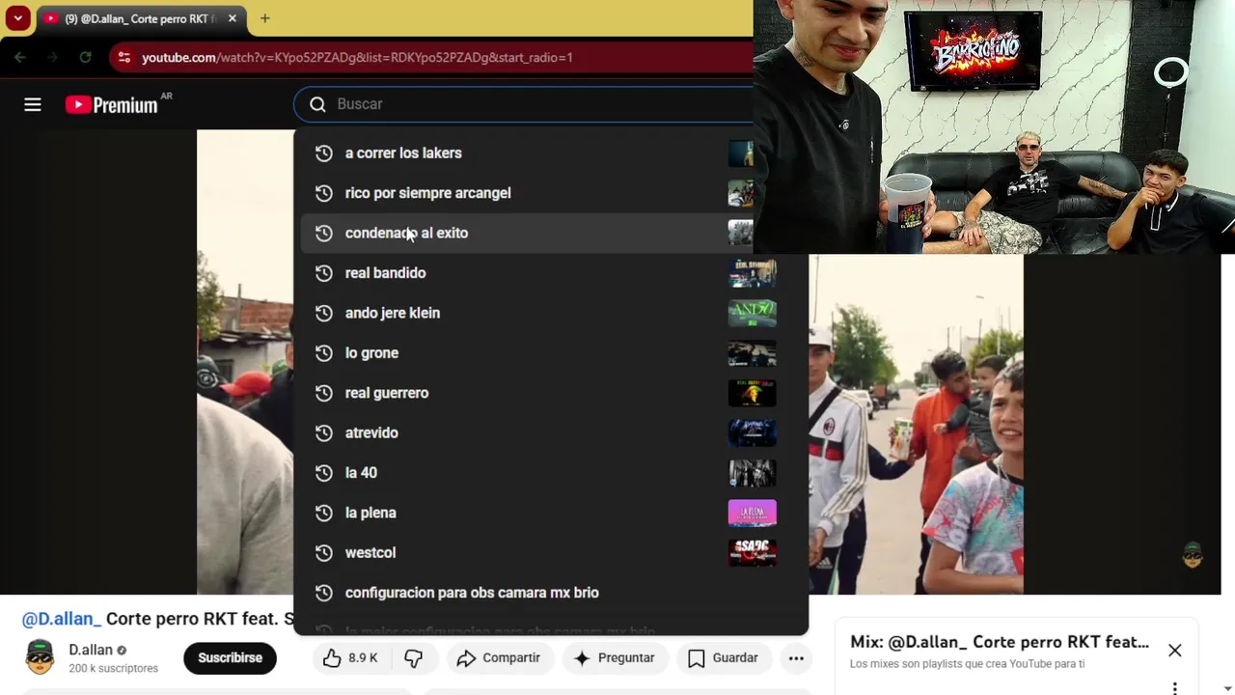Screen dimensions: 1235x695
Task: Click the @D.allan_ link in video title
Action: pyautogui.click(x=62, y=619)
